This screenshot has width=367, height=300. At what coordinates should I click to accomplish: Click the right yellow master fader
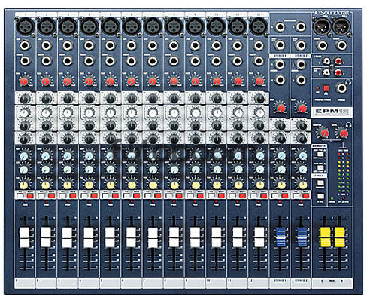click(x=340, y=237)
